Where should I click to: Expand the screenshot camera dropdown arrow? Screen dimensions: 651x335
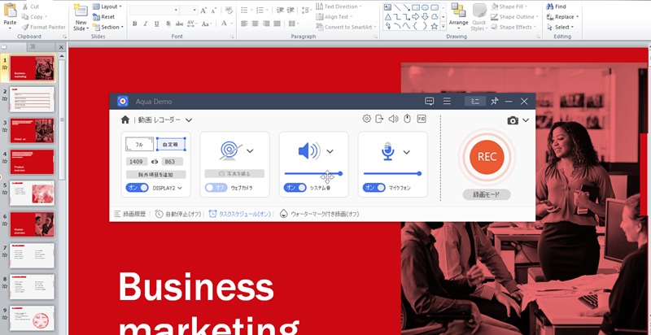coord(526,120)
